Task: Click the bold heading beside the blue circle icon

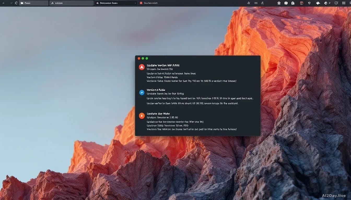Action: click(156, 90)
